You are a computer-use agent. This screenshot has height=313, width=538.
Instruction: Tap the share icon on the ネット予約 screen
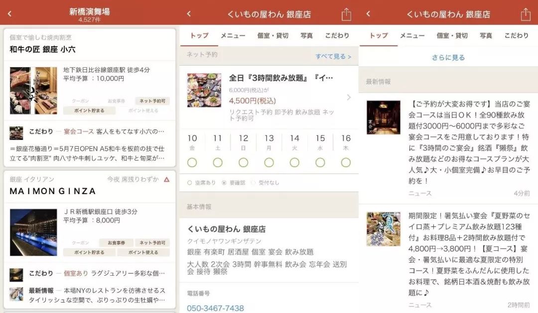pos(347,14)
